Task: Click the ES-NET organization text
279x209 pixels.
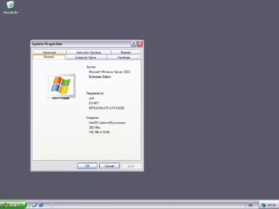Action: pos(94,103)
